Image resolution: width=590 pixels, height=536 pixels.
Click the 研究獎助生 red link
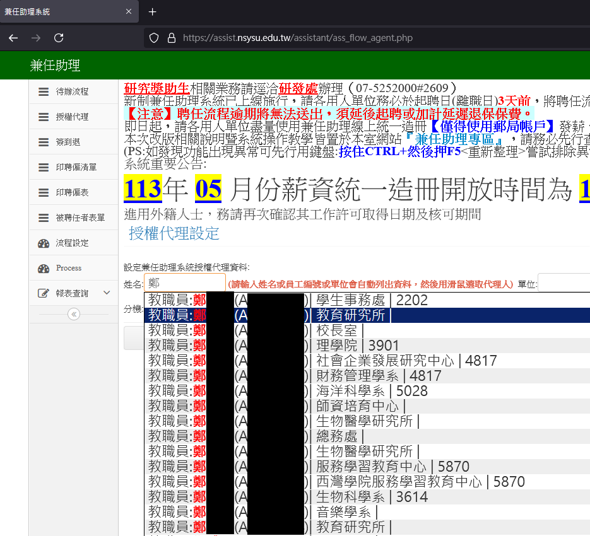[157, 89]
